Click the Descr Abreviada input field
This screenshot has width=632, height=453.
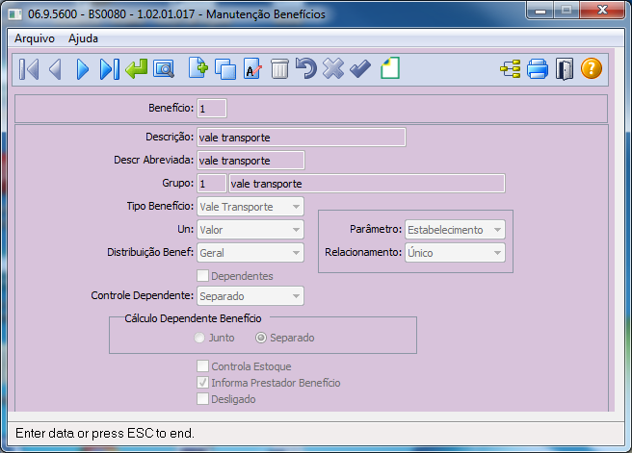(x=250, y=160)
